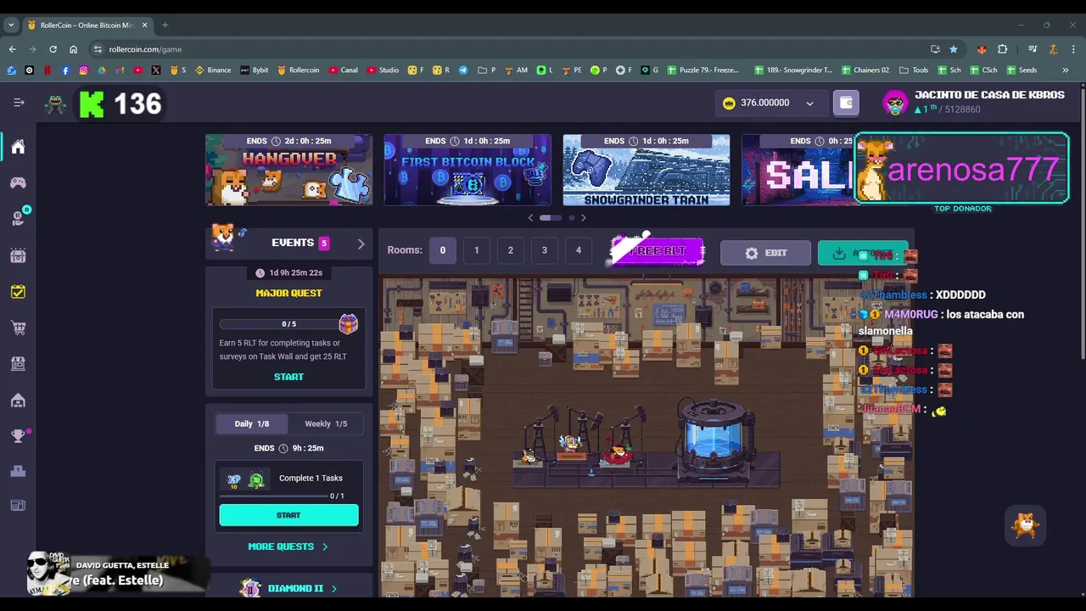This screenshot has height=611, width=1086.
Task: Open the Tools bookmarks folder
Action: [x=915, y=70]
